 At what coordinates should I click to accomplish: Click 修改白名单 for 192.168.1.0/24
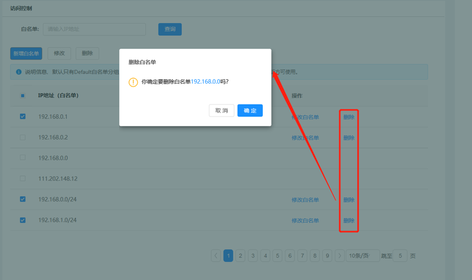305,220
